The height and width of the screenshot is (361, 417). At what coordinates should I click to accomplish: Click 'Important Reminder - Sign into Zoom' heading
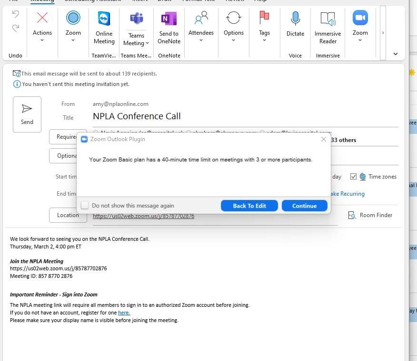coord(54,294)
